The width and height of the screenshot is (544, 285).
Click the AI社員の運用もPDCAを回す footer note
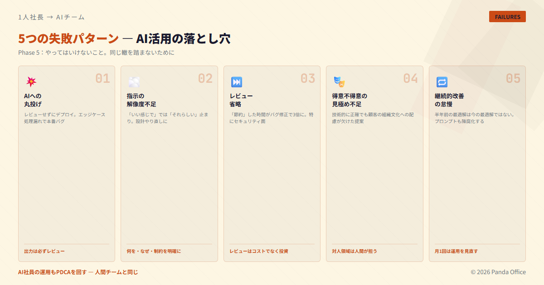tap(78, 272)
